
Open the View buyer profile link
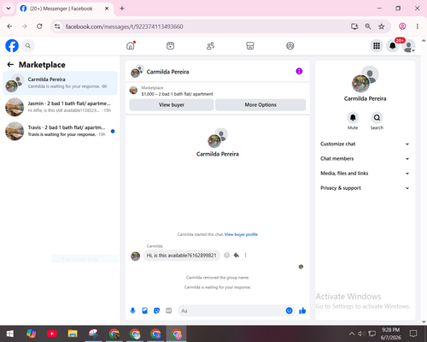click(241, 234)
